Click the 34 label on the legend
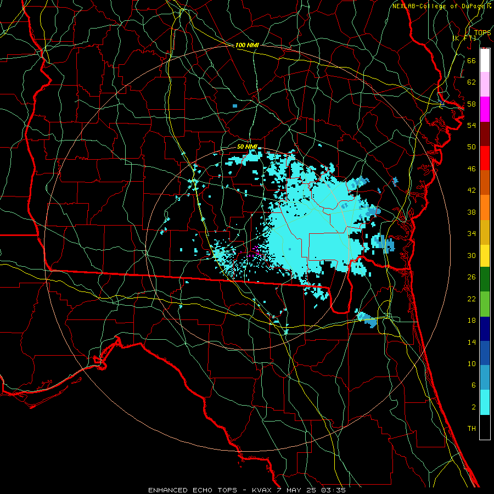The image size is (494, 494). [471, 234]
